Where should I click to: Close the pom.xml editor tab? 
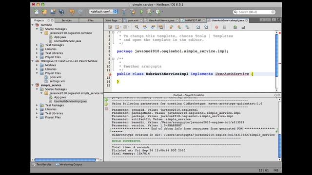coord(141,20)
